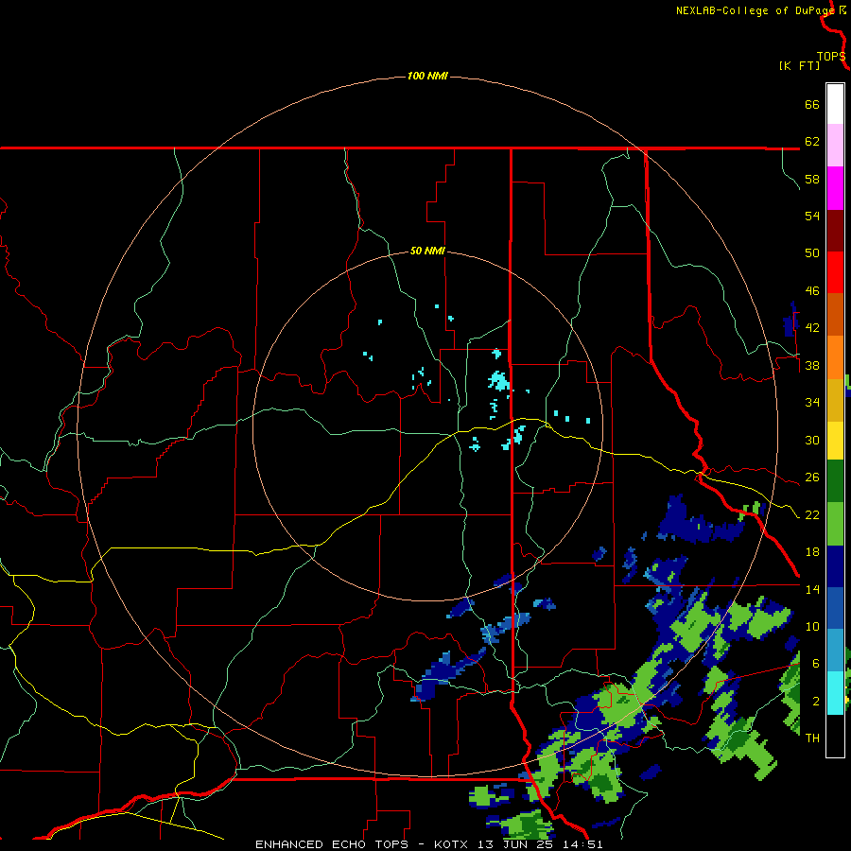Select the bright orange legend swatch
The width and height of the screenshot is (851, 851).
coord(835,357)
